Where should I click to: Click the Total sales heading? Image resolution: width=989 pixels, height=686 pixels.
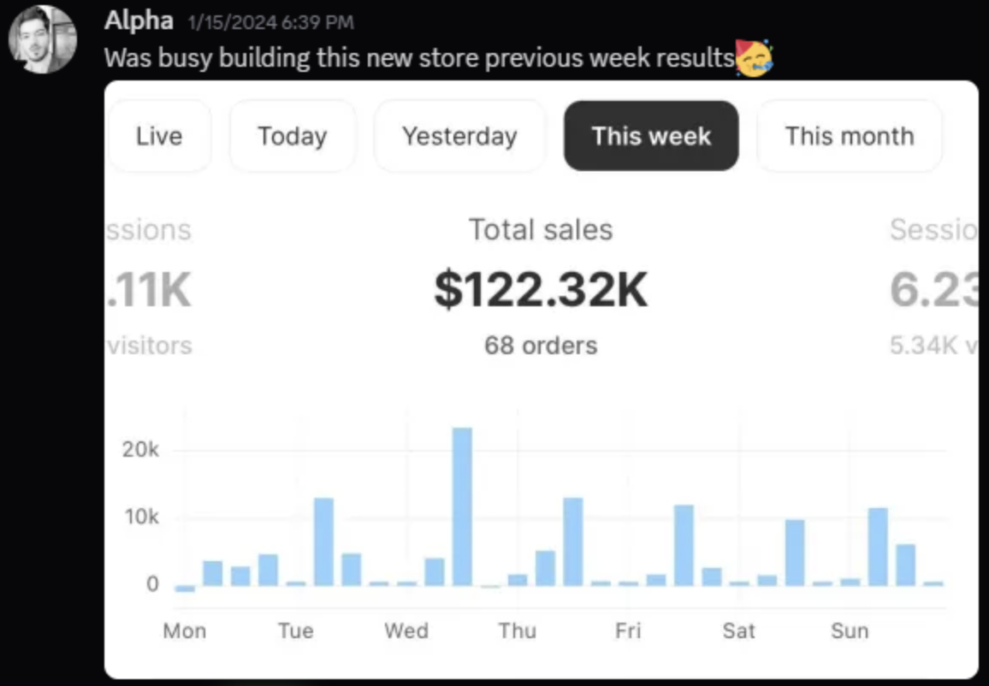point(541,229)
